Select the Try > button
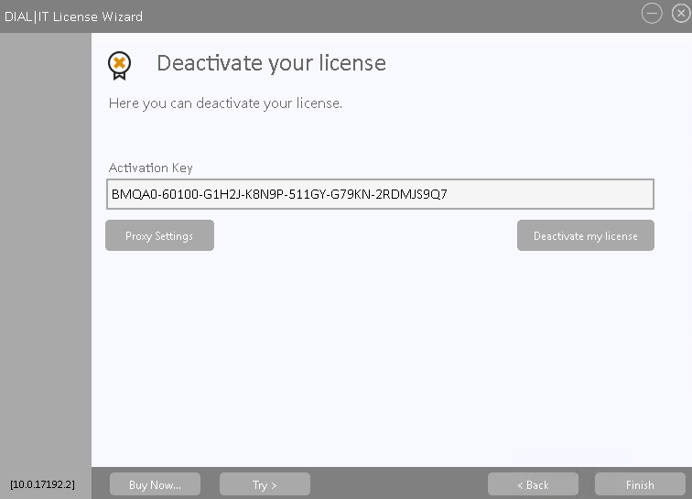 265,484
